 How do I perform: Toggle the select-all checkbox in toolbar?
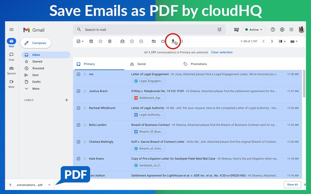click(79, 42)
